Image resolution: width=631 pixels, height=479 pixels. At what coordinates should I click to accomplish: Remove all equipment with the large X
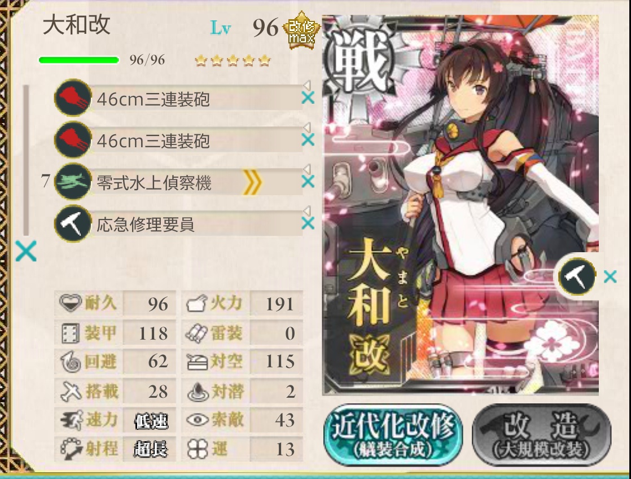pyautogui.click(x=26, y=251)
